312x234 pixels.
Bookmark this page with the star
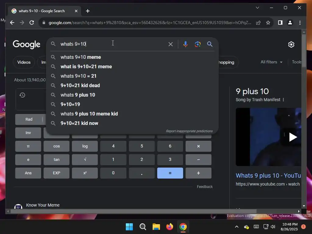pos(268,23)
